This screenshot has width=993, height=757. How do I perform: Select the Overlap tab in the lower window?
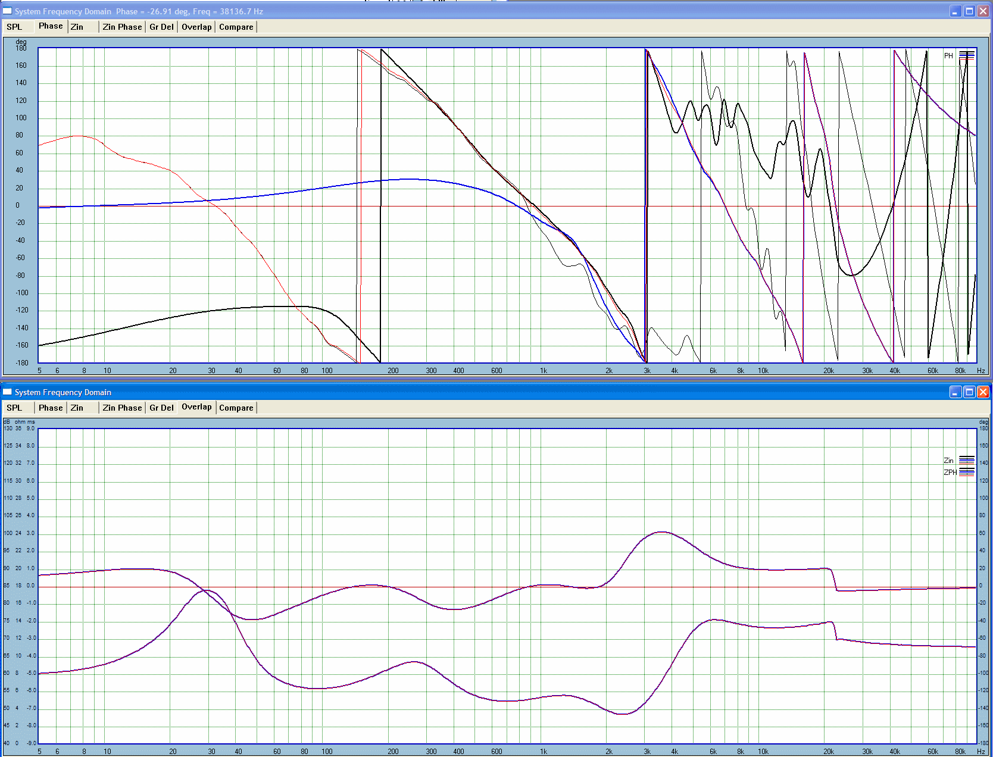click(x=196, y=407)
